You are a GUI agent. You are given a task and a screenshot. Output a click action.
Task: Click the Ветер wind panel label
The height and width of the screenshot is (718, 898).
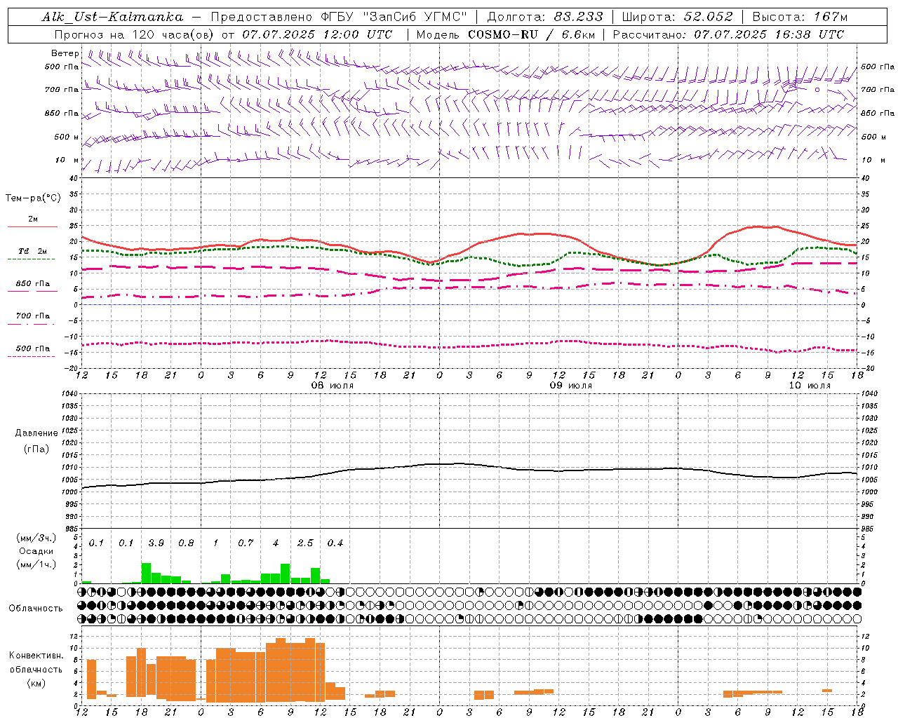65,53
